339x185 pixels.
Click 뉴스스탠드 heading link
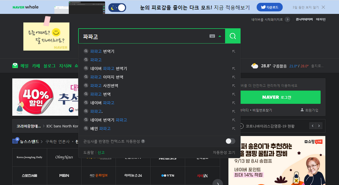29,142
